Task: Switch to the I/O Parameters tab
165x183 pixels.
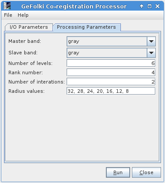Action: [x=29, y=27]
